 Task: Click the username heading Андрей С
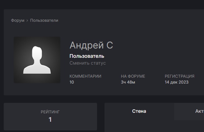click(91, 45)
